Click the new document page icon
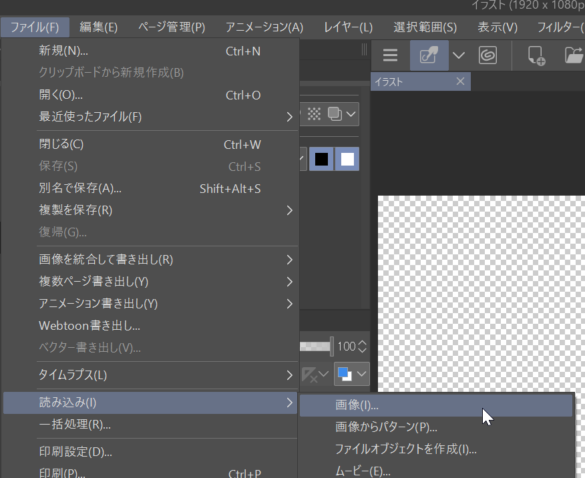 536,55
